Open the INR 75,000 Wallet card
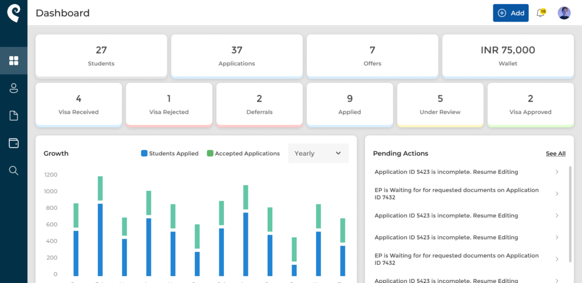The height and width of the screenshot is (283, 582). (508, 56)
